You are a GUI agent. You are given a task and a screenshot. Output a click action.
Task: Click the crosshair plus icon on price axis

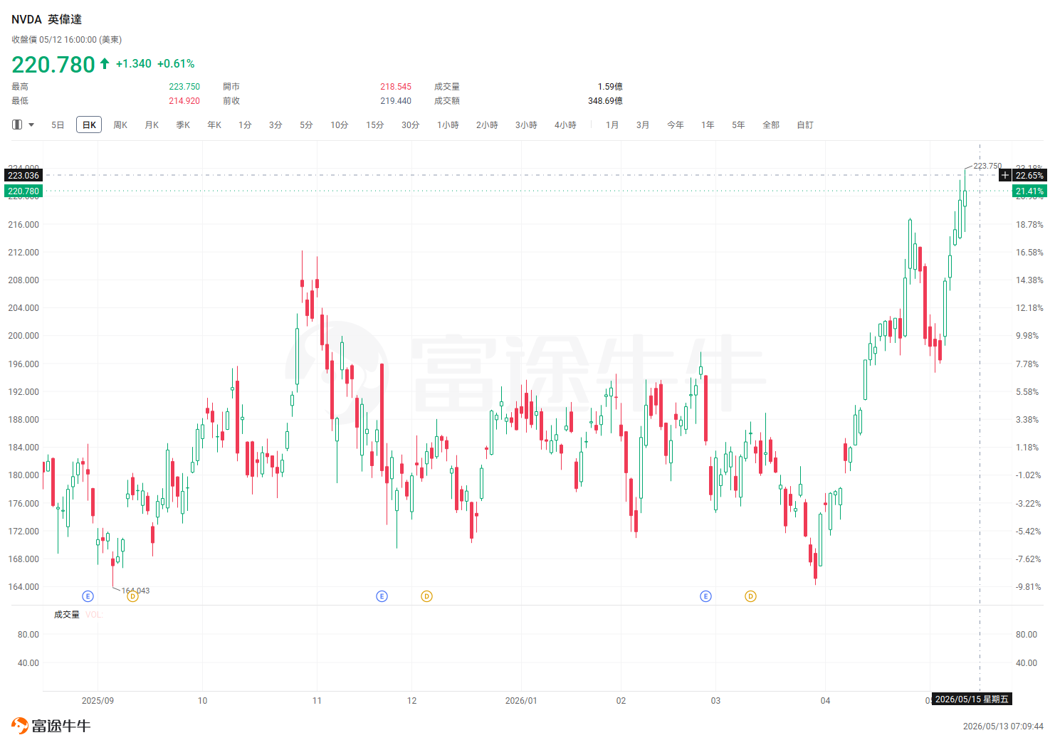[x=1004, y=175]
